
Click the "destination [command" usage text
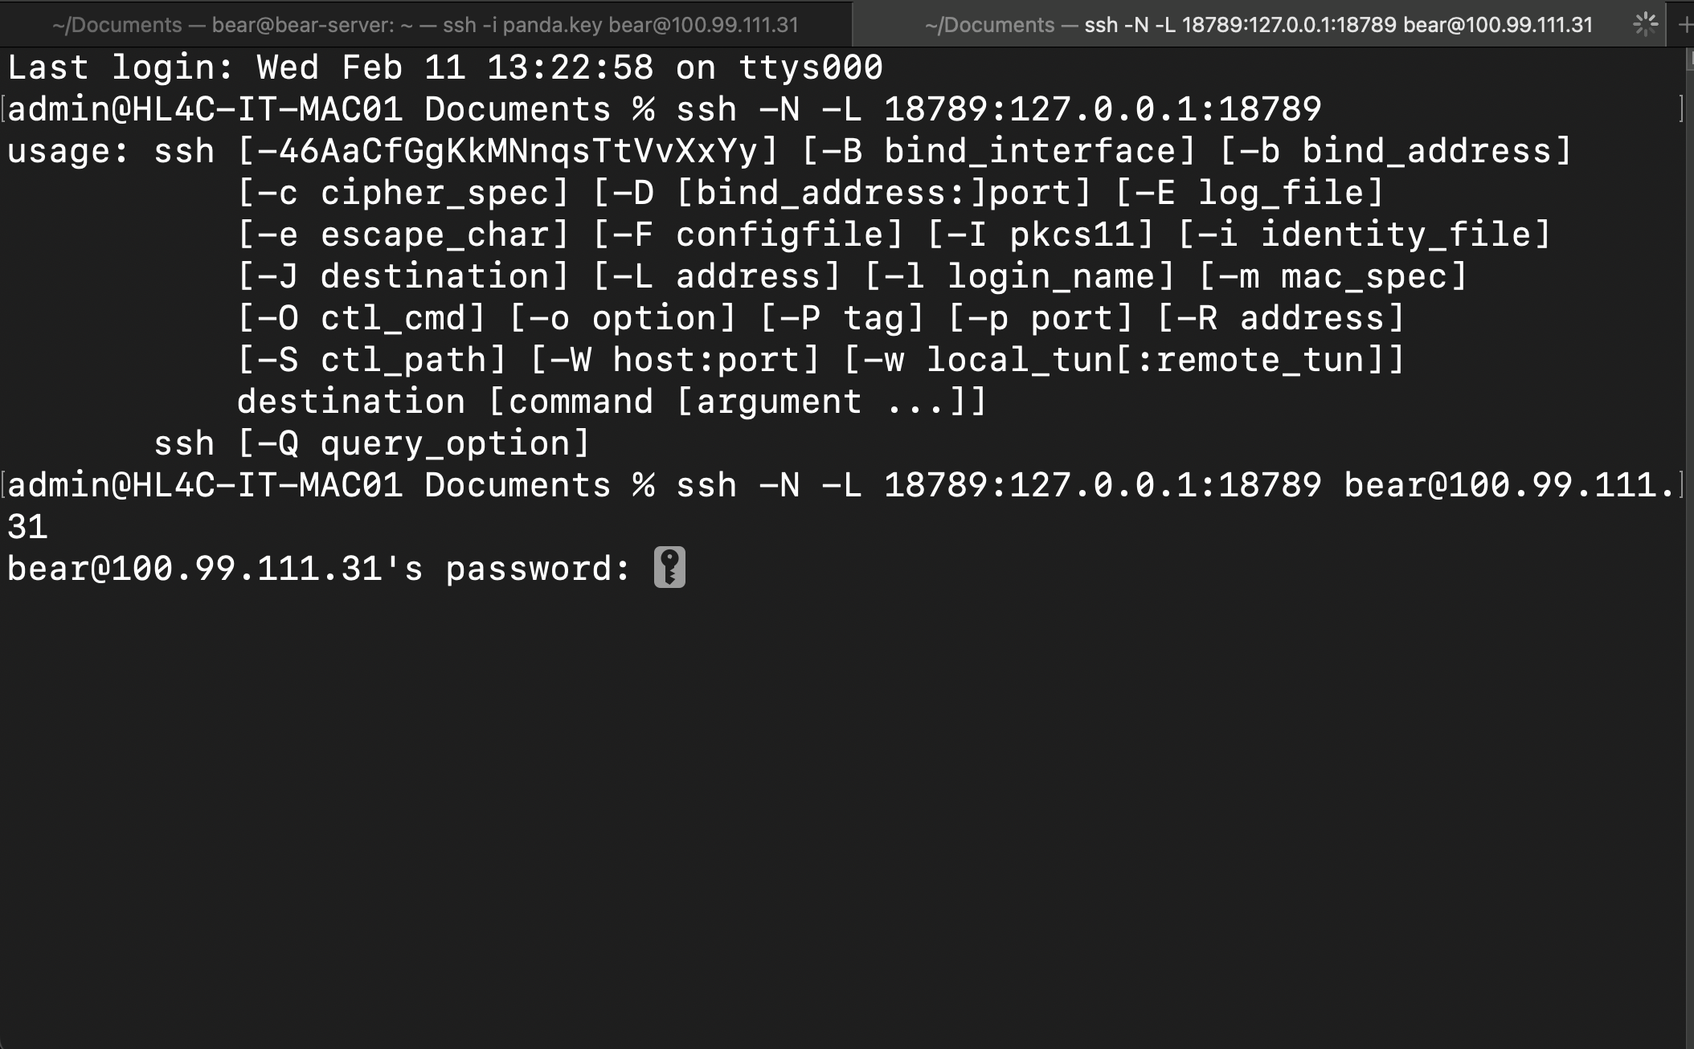tap(444, 402)
